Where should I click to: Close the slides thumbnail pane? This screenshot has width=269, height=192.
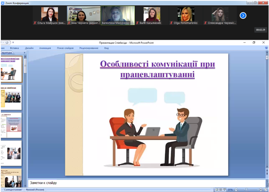tap(24, 53)
